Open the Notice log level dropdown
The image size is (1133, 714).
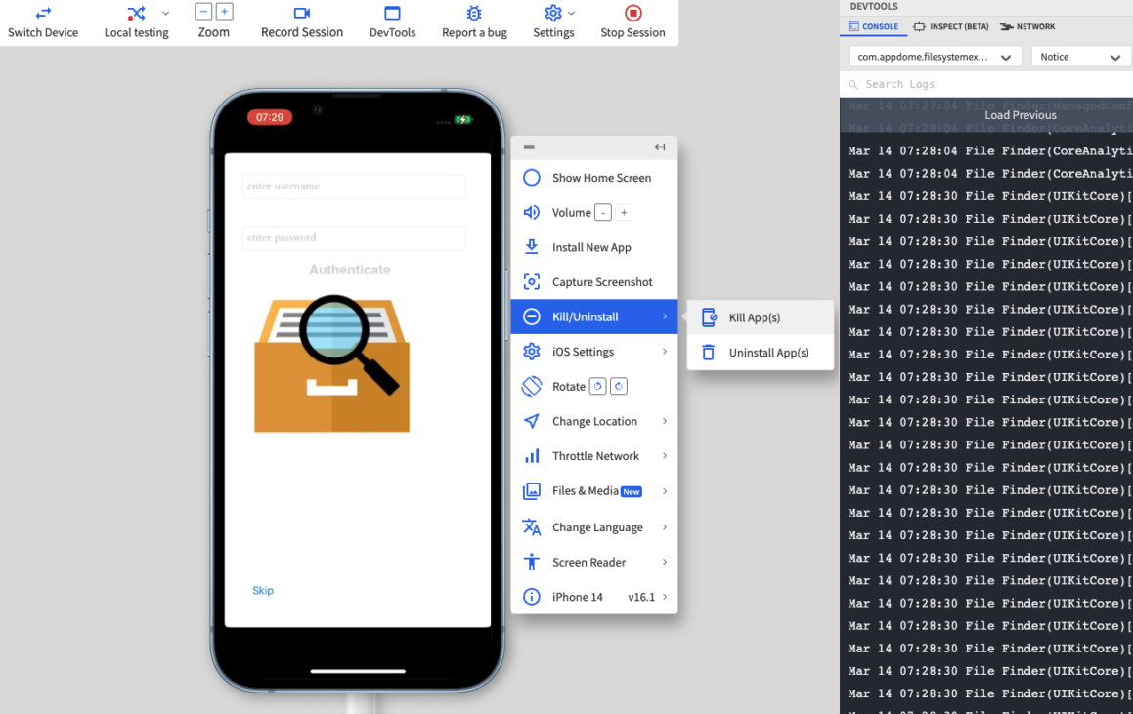point(1080,57)
